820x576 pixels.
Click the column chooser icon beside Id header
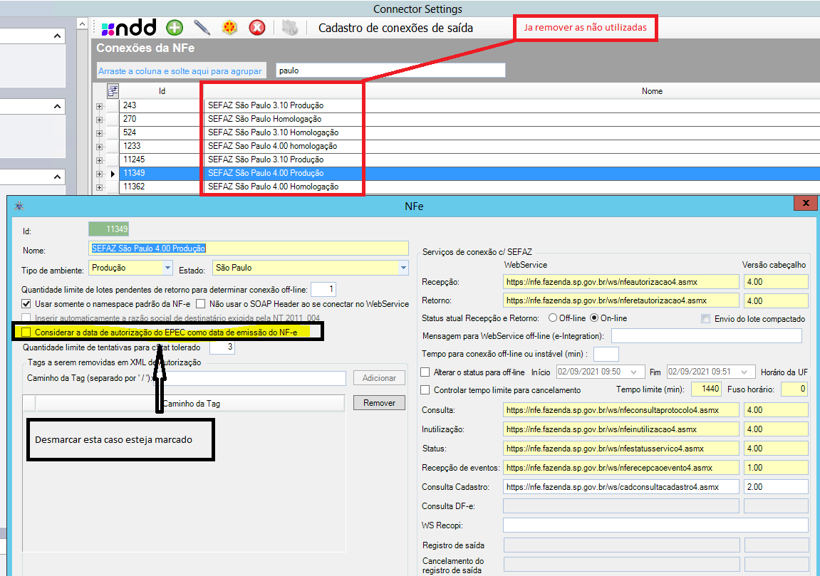coord(113,90)
